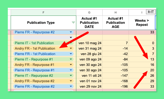Open the empty grey dropdown chip
This screenshot has width=164, height=99.
tap(43, 37)
